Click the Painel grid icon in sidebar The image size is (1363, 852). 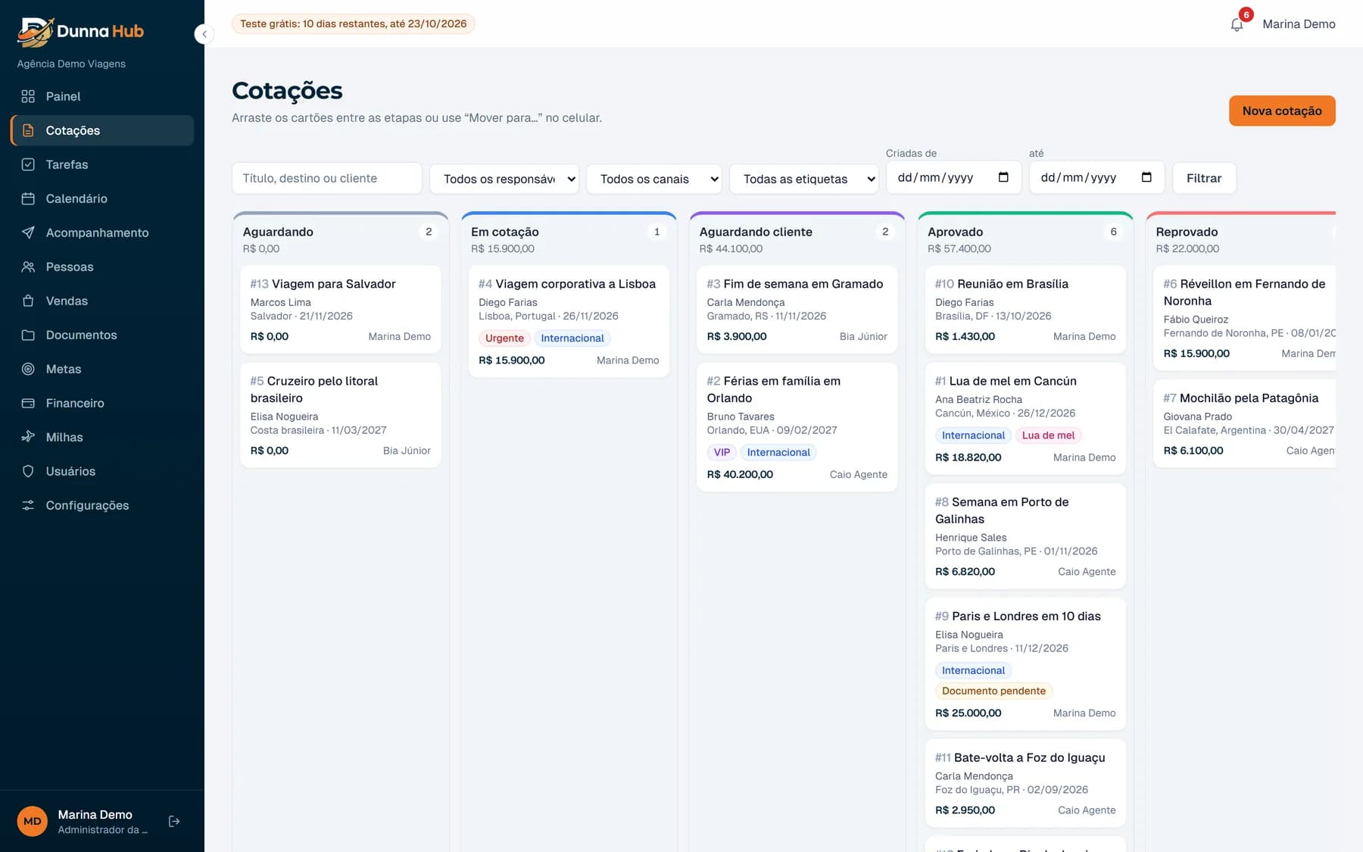point(28,96)
